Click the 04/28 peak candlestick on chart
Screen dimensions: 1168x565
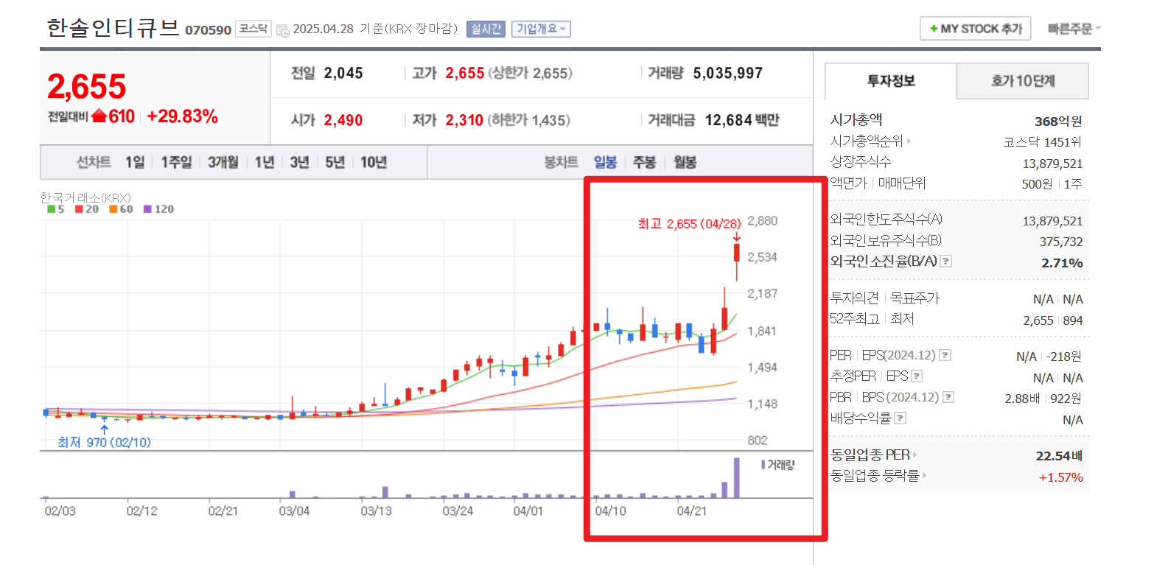[737, 262]
